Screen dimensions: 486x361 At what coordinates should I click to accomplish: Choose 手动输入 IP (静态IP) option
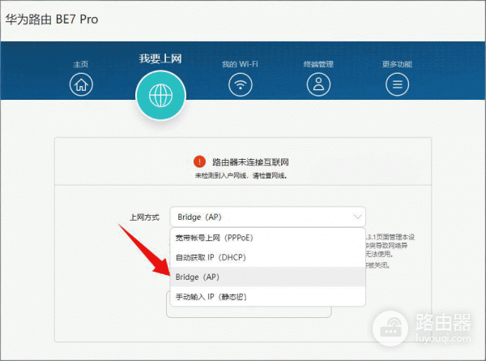tap(268, 297)
